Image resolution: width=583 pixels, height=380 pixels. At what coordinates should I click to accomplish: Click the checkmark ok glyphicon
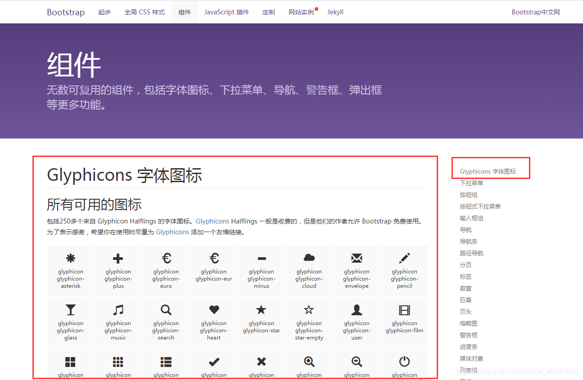[214, 362]
